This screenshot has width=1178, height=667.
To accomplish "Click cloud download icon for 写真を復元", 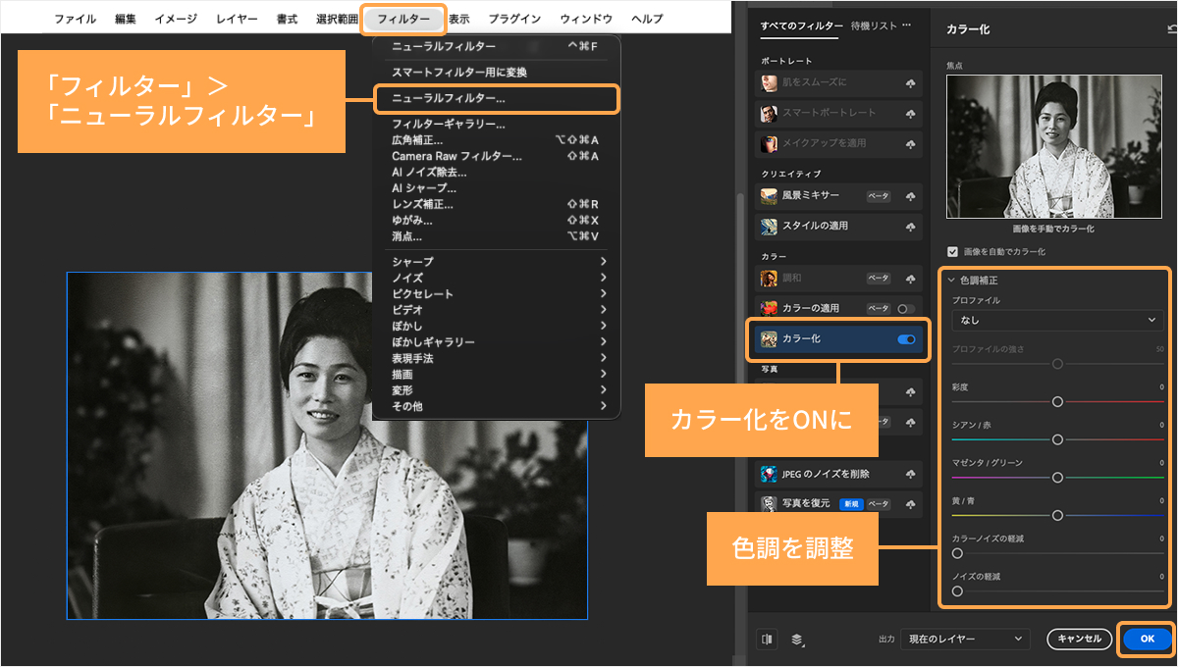I will click(x=911, y=504).
